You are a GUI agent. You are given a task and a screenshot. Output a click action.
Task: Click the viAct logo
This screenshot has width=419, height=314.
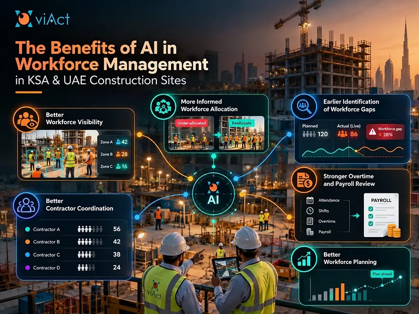click(x=42, y=19)
